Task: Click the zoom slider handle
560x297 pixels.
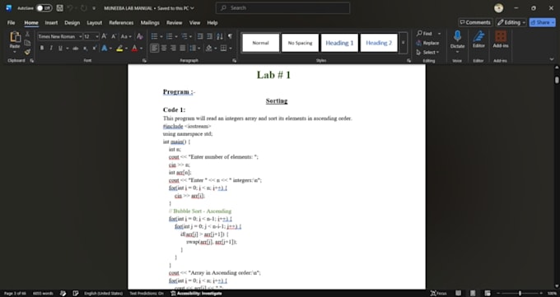Action: (x=520, y=293)
